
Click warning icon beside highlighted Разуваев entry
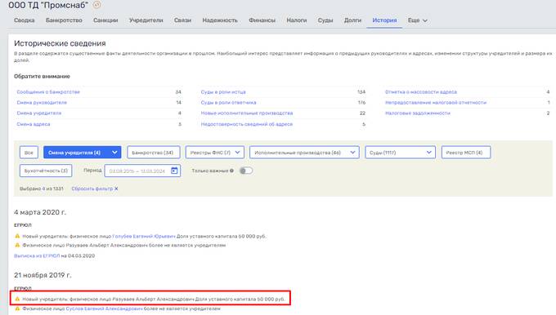(x=17, y=299)
